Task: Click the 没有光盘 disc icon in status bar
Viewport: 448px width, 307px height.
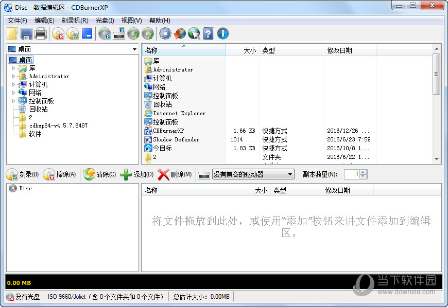Action: [10, 297]
